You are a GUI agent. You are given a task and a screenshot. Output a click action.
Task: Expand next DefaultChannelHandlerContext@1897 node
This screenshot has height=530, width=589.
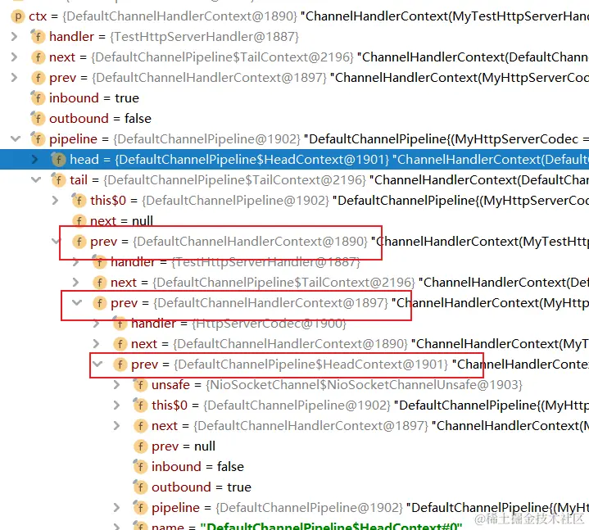(x=117, y=426)
